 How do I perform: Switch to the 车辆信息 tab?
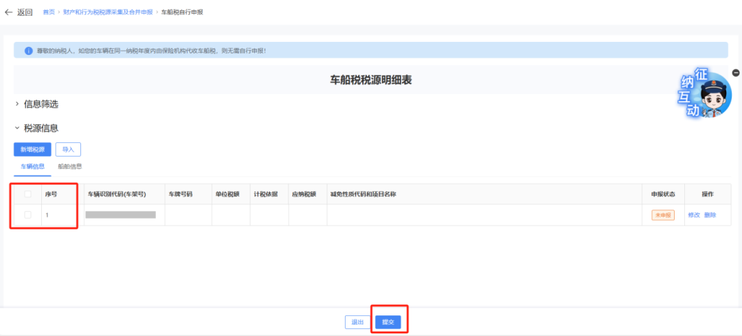coord(33,166)
